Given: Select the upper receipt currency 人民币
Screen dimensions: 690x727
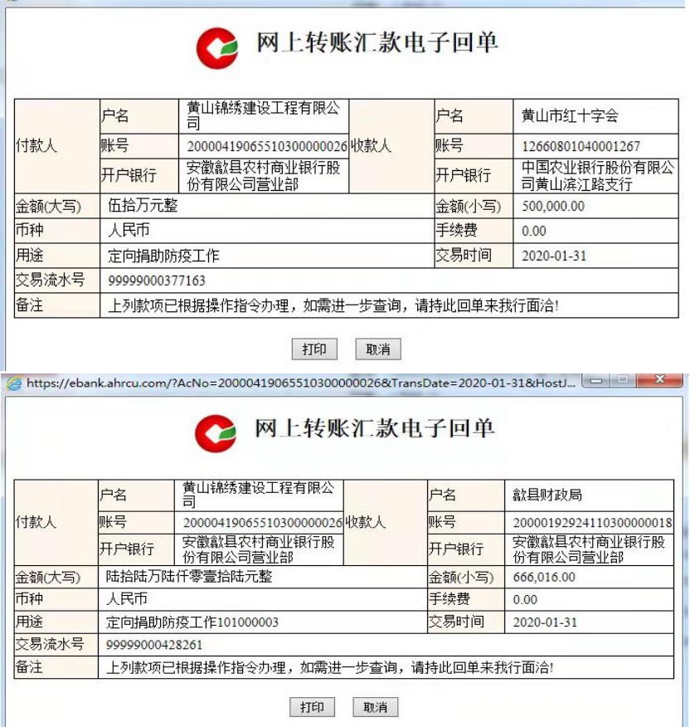Looking at the screenshot, I should 129,230.
